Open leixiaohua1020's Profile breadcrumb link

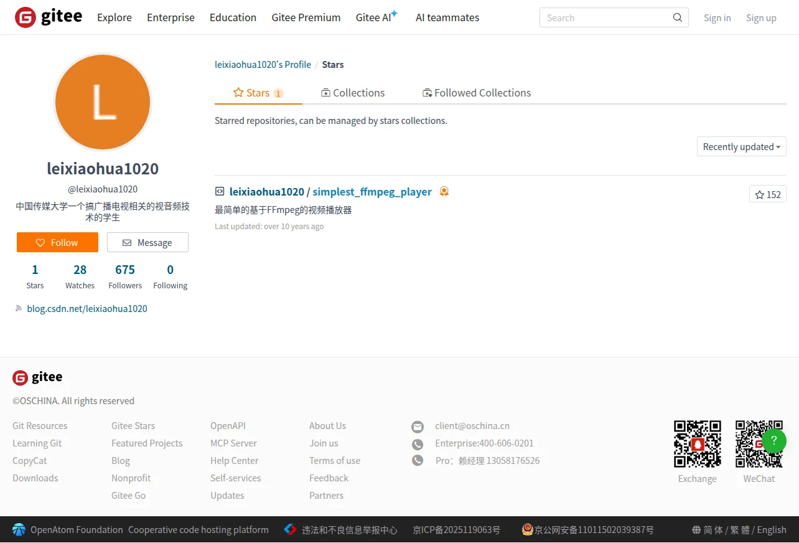(x=263, y=65)
